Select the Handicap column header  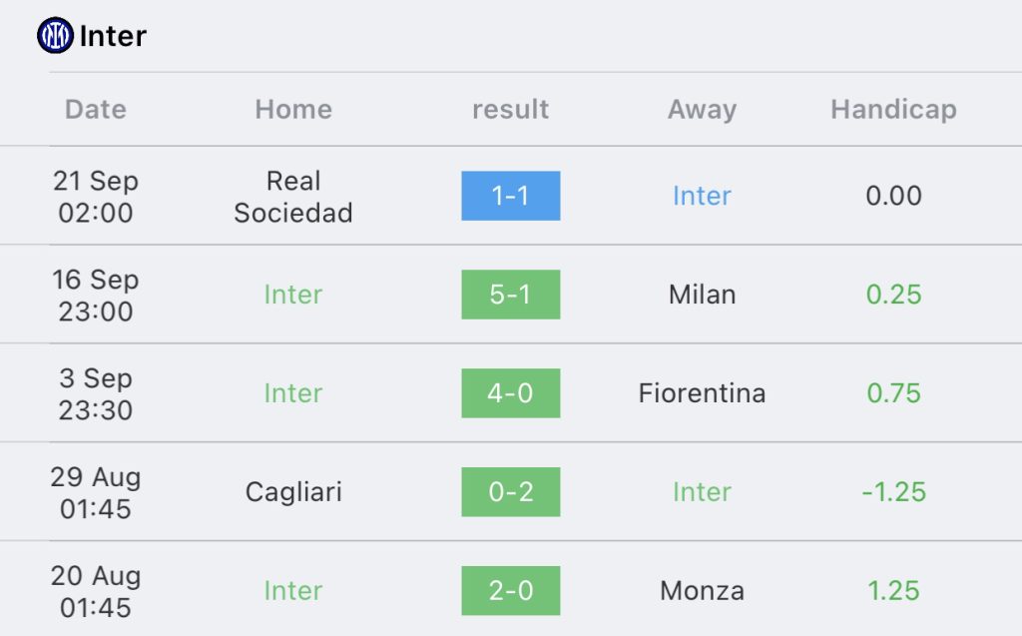coord(893,109)
